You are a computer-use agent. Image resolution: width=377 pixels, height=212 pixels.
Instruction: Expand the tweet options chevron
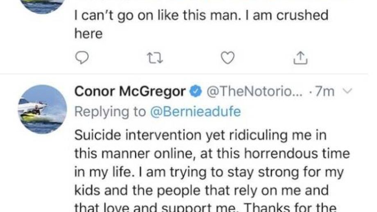(x=347, y=92)
